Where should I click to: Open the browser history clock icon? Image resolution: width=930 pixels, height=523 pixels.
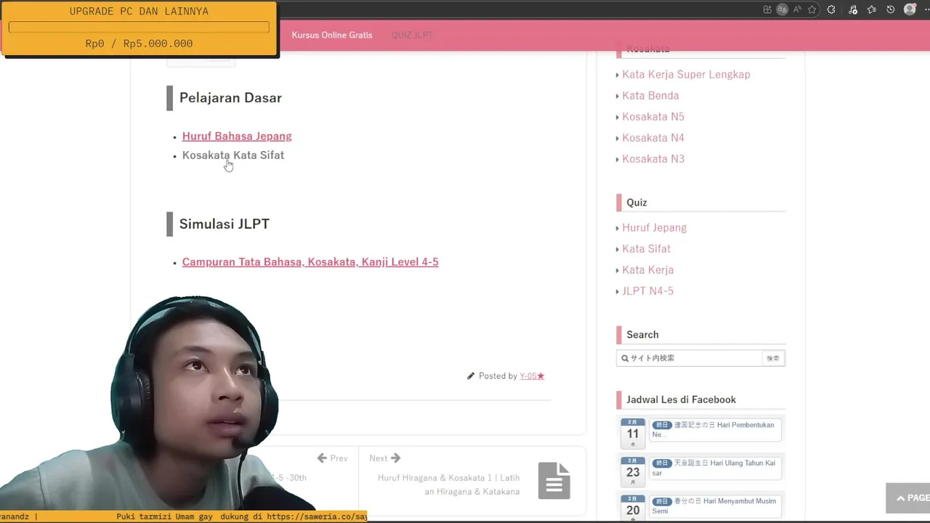click(891, 9)
